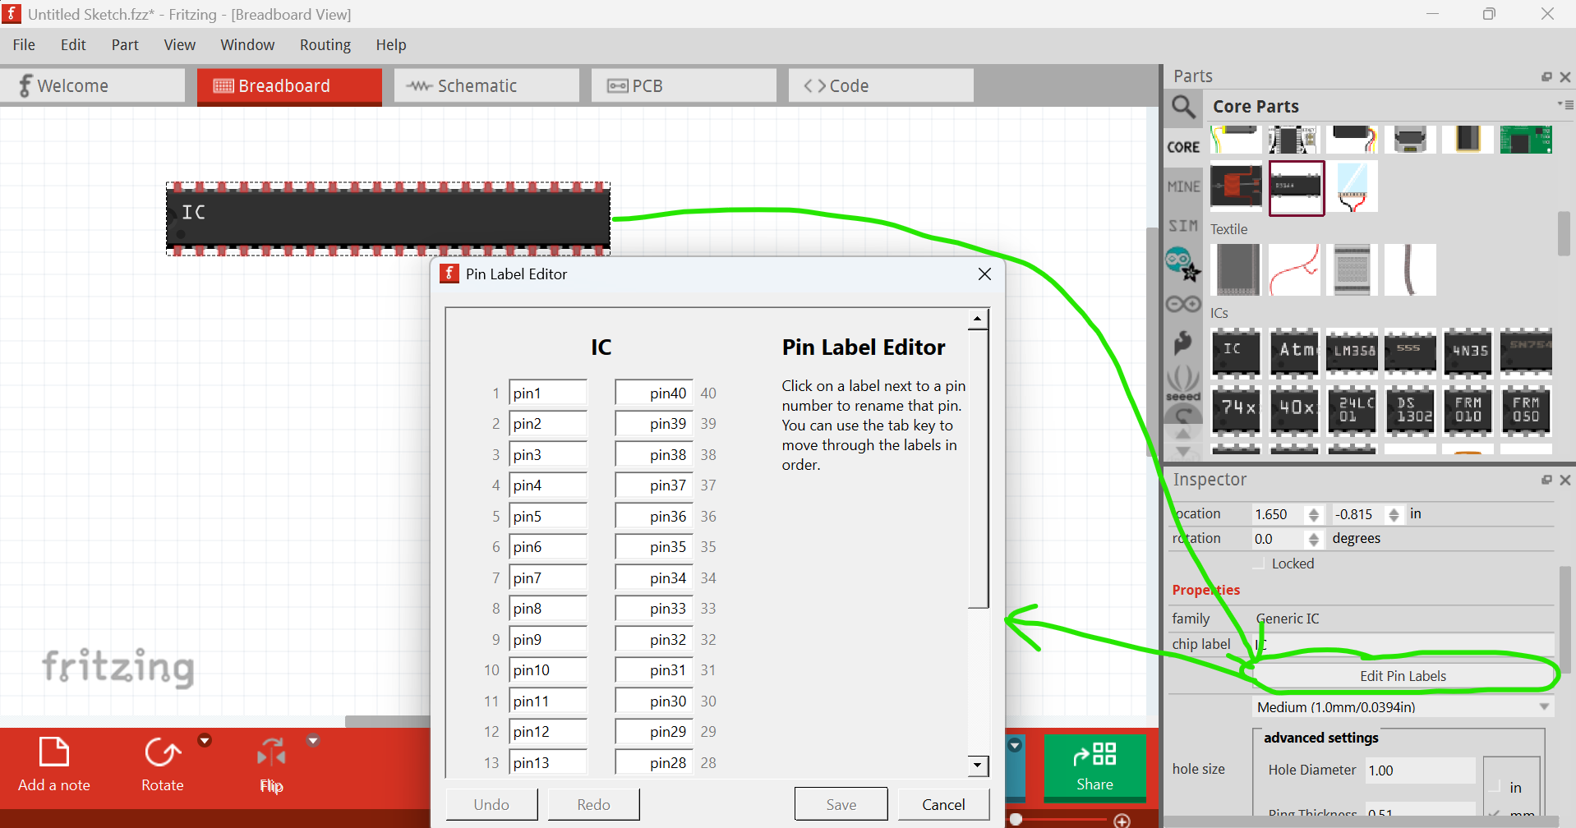
Task: Step the rotation degrees spinner
Action: 1314,539
